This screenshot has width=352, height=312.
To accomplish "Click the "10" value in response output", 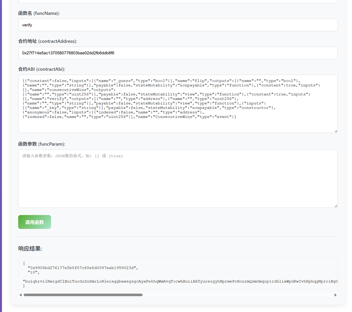I will tap(33, 272).
